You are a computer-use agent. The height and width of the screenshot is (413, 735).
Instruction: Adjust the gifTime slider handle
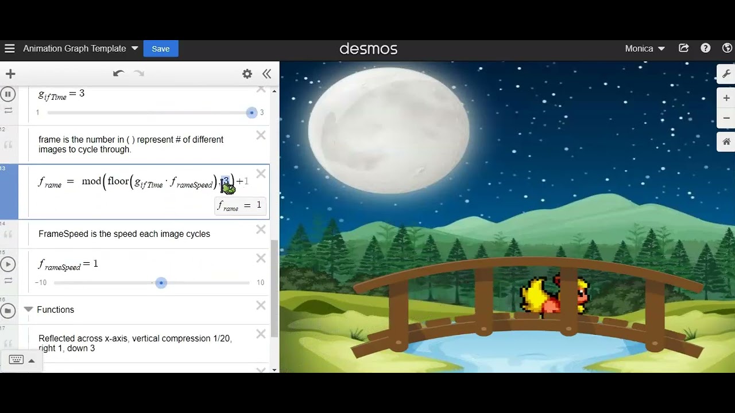252,112
